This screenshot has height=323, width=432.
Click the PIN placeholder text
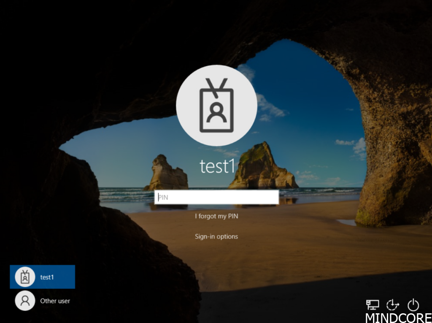[163, 197]
